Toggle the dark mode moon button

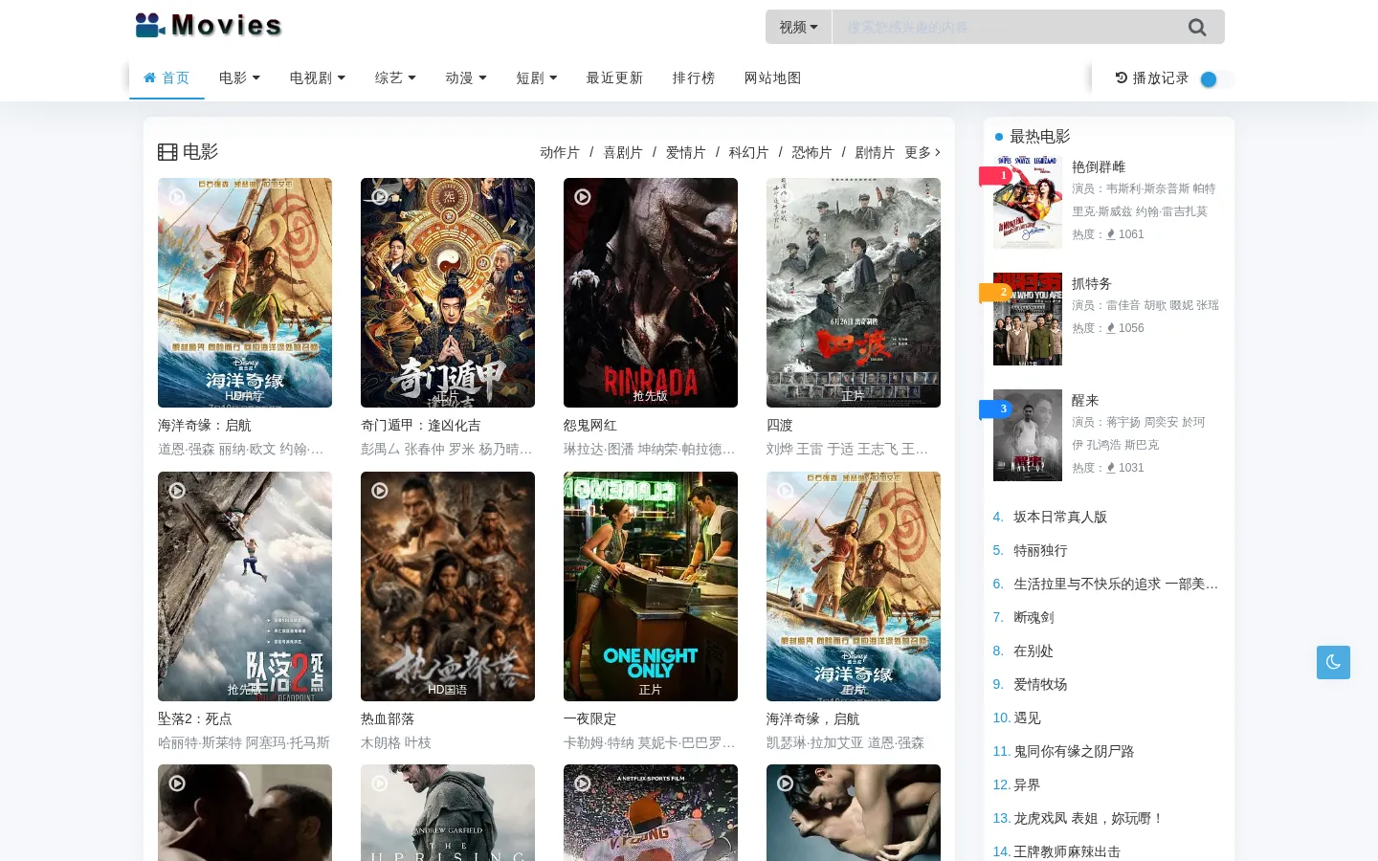coord(1333,662)
